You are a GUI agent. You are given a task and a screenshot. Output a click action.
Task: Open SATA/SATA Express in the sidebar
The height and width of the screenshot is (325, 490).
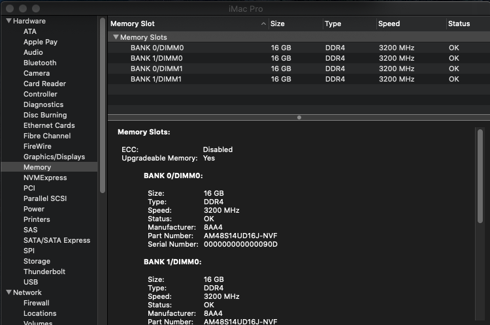57,240
